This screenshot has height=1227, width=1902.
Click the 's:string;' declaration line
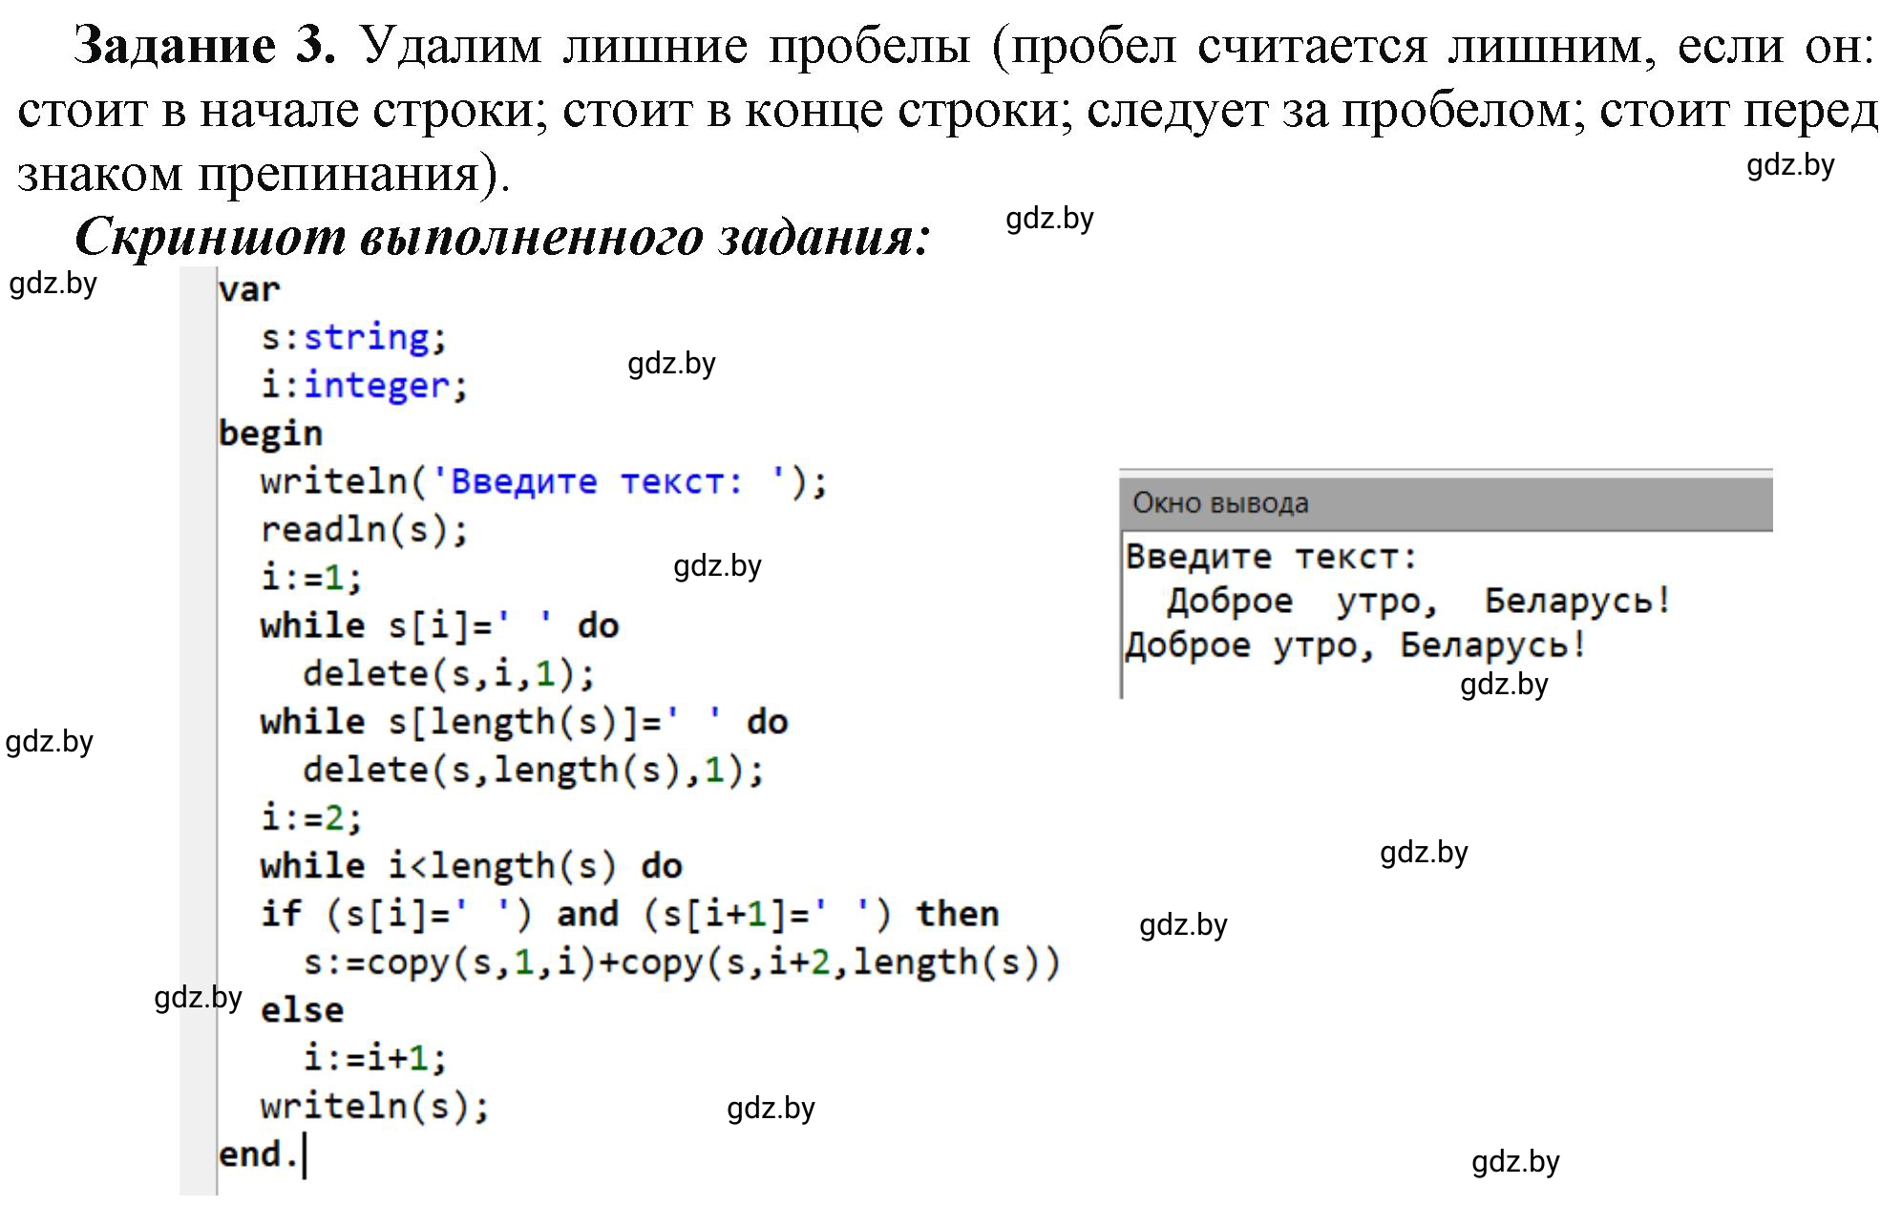(354, 337)
